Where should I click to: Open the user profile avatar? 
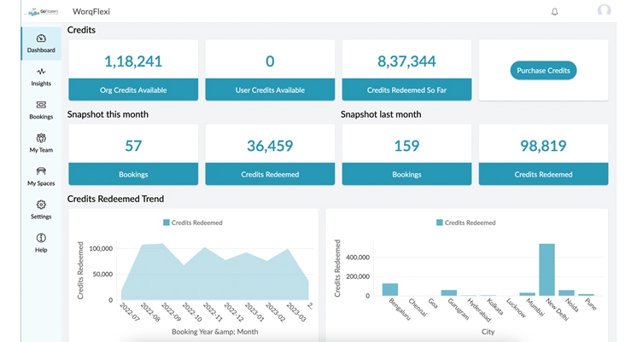pyautogui.click(x=605, y=11)
